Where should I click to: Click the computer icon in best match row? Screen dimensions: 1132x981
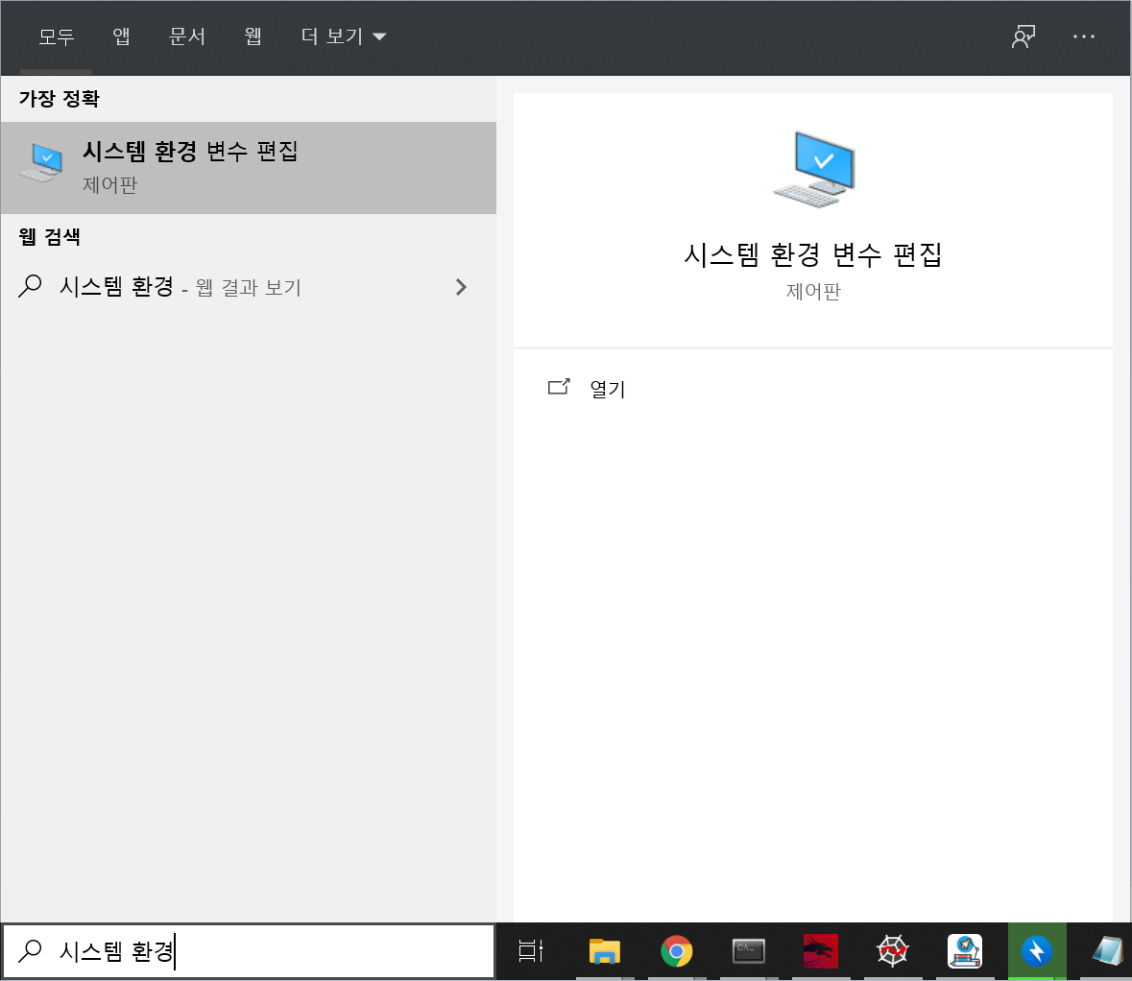42,162
